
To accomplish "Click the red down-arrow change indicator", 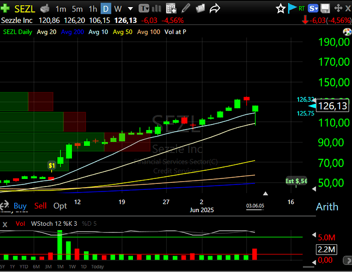I will pyautogui.click(x=305, y=20).
